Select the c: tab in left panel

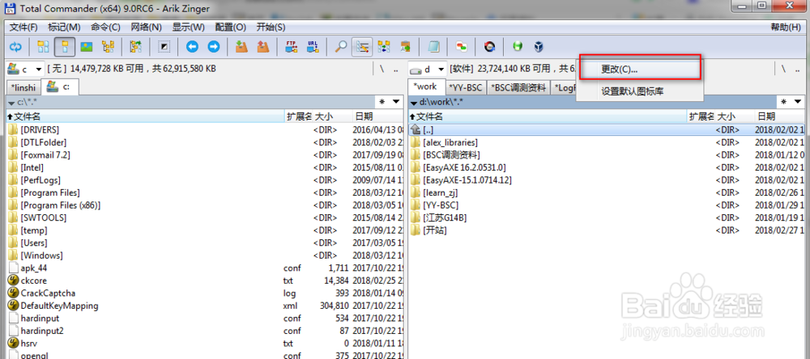click(x=60, y=87)
